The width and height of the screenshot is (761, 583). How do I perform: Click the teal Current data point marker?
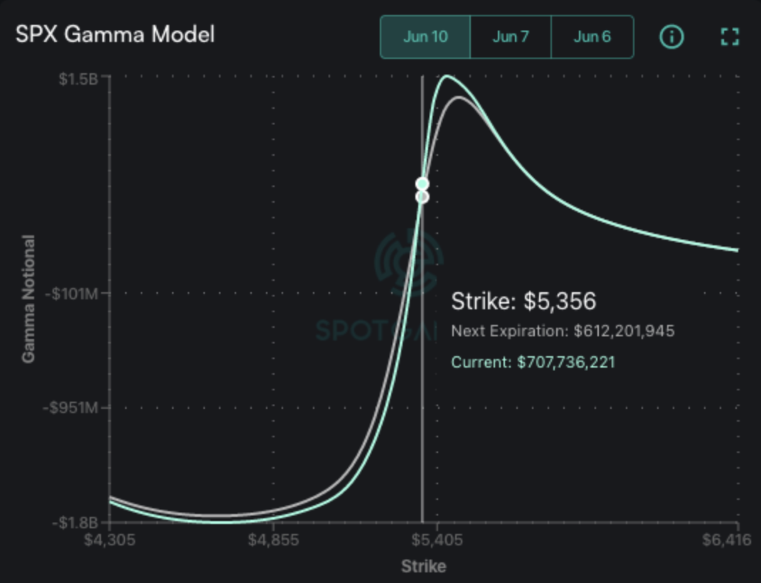422,184
